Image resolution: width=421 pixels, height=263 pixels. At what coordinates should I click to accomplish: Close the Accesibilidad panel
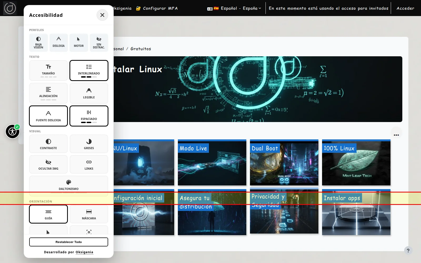click(102, 15)
